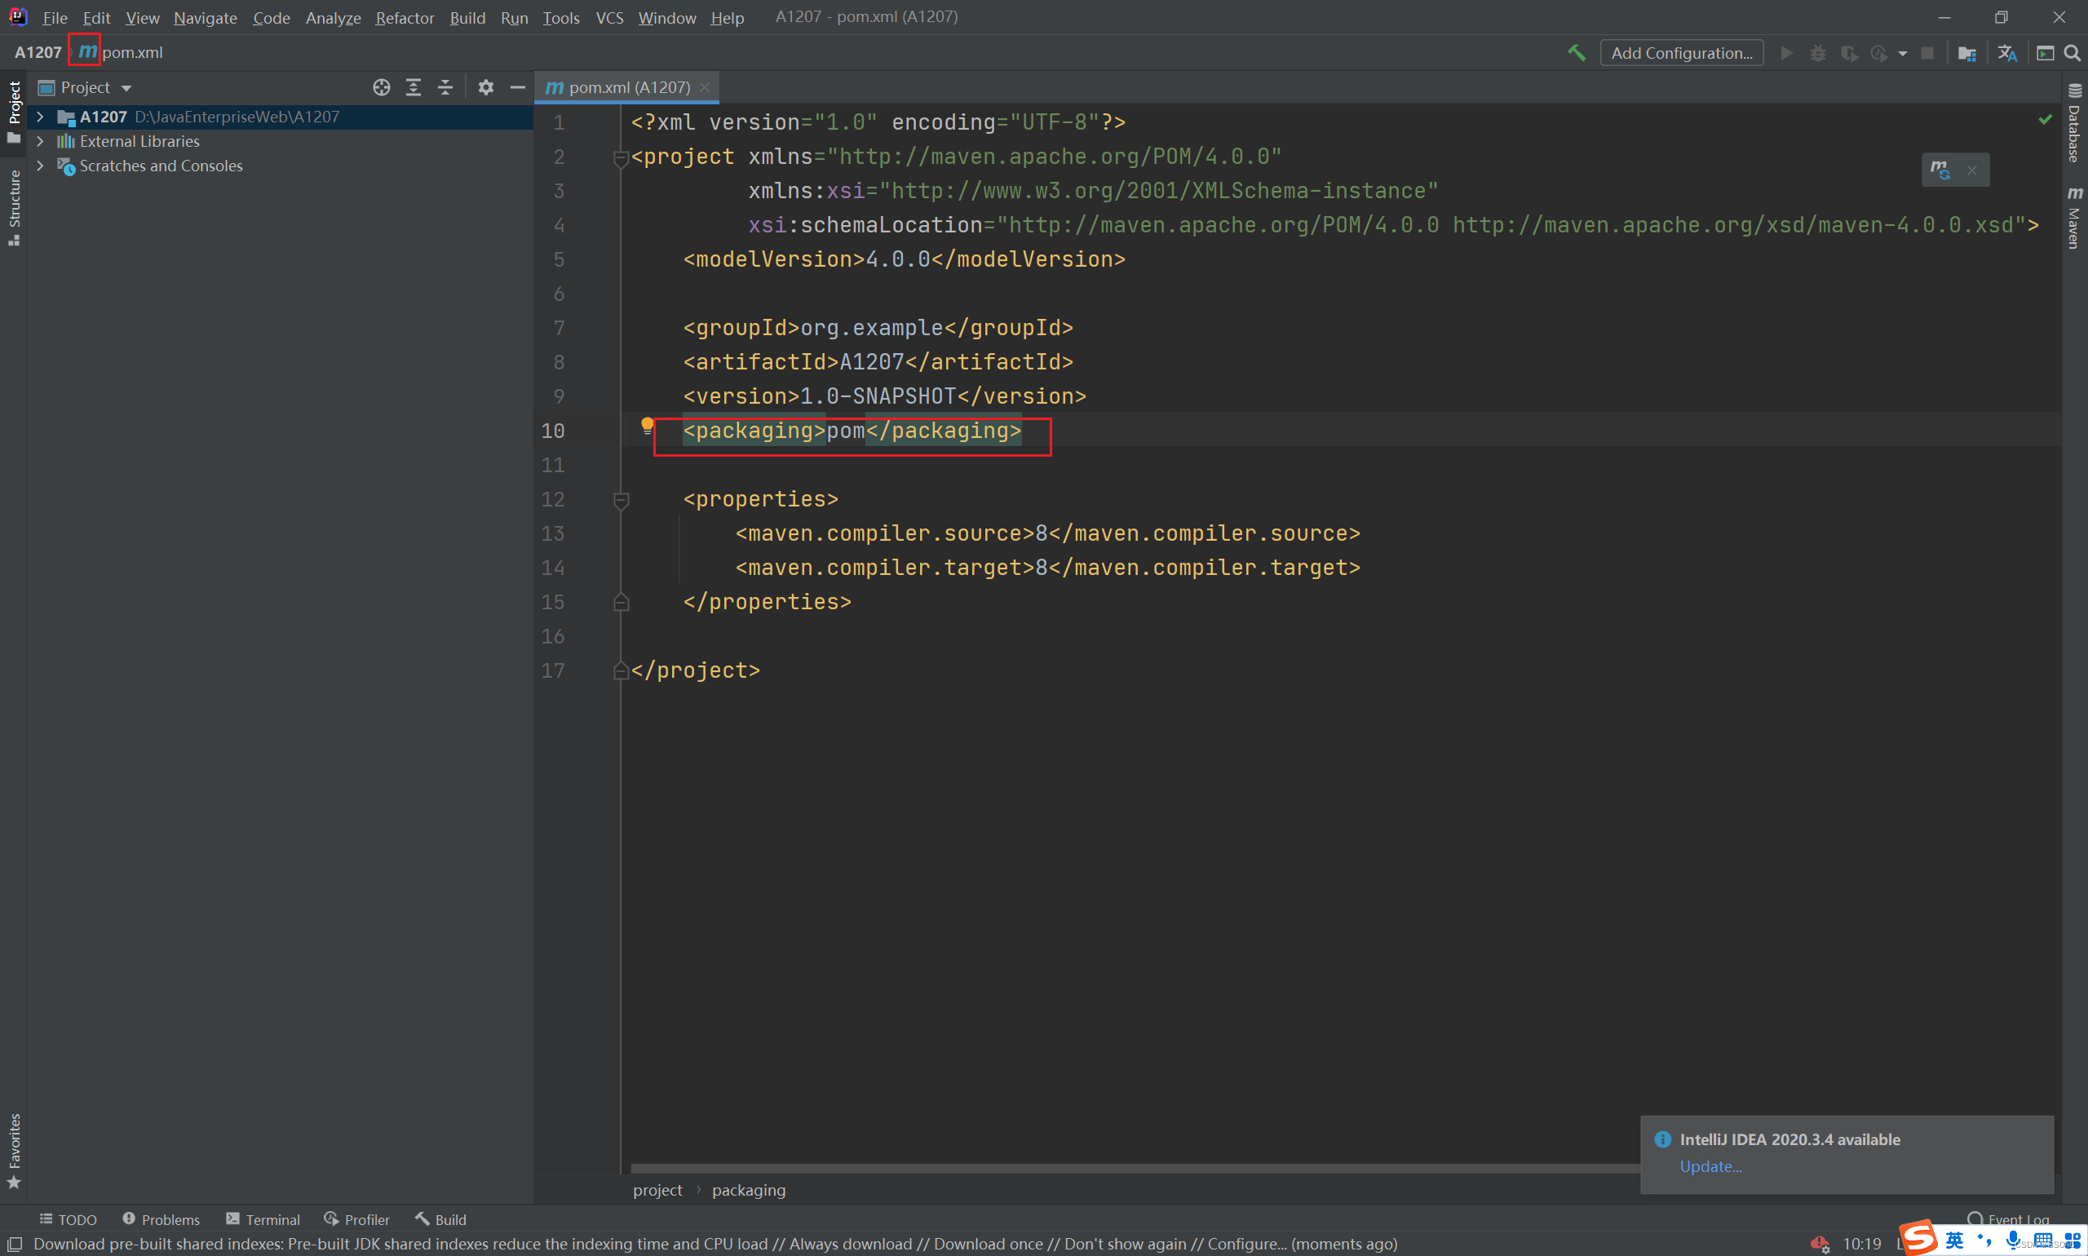Viewport: 2088px width, 1256px height.
Task: Click the yellow intention lightbulb
Action: [x=648, y=425]
